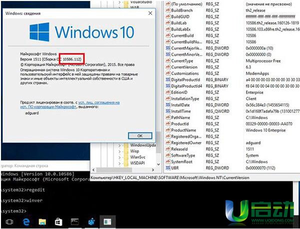Click the registry tree scroll-left arrow
Viewport: 300px width, 229px height.
(93, 170)
